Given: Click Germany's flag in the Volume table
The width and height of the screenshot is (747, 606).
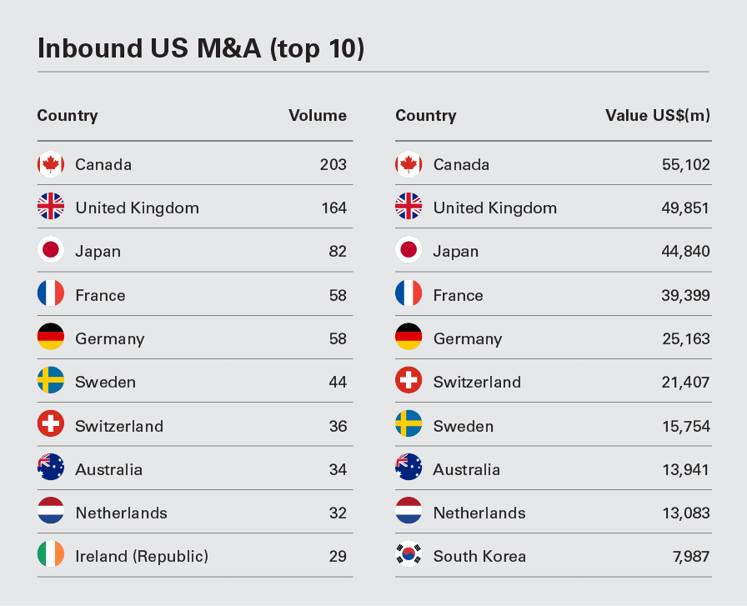Looking at the screenshot, I should [51, 338].
